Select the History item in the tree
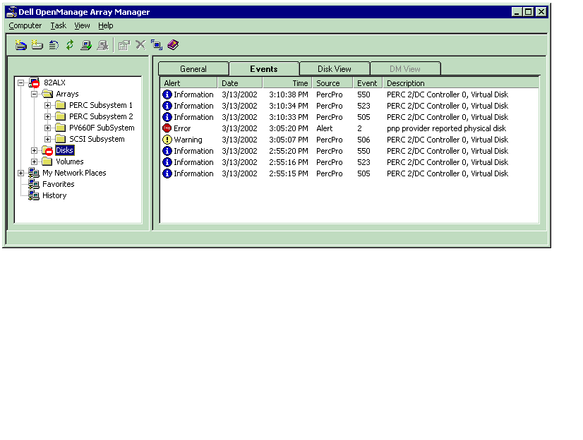The width and height of the screenshot is (583, 440). pos(54,195)
